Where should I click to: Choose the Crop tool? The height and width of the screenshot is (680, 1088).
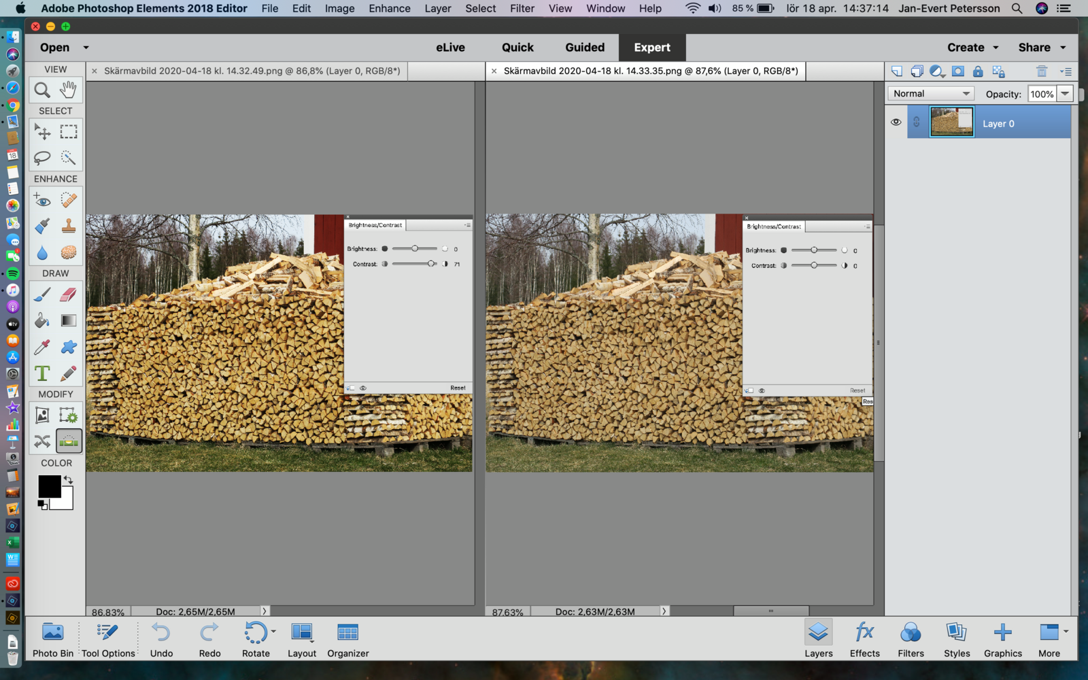42,415
